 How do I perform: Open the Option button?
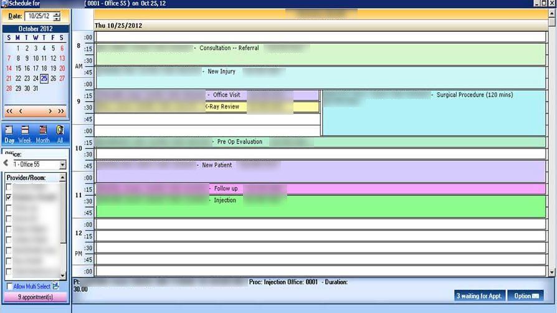tap(526, 296)
